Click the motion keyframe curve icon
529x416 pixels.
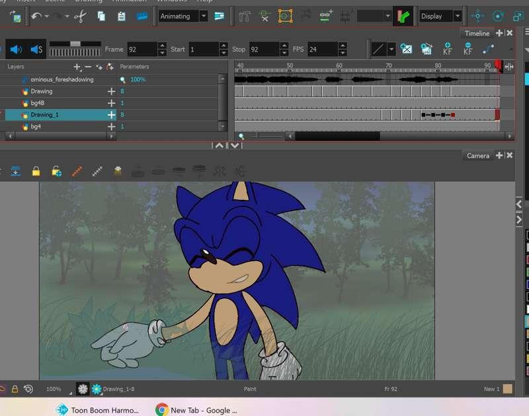[488, 49]
